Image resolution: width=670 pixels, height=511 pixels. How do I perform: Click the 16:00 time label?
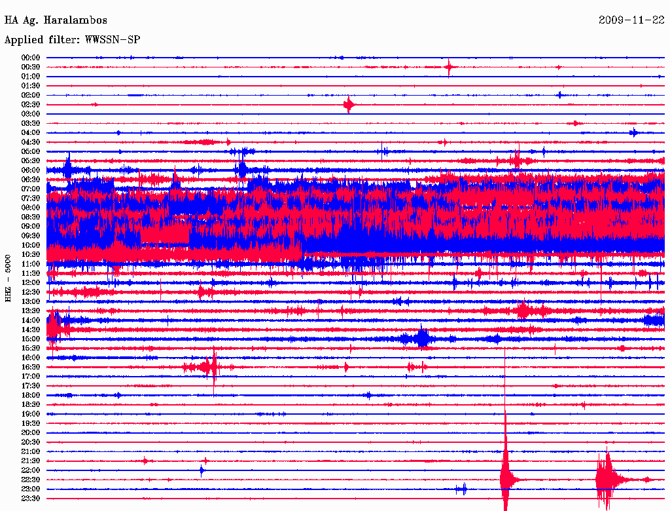[31, 358]
